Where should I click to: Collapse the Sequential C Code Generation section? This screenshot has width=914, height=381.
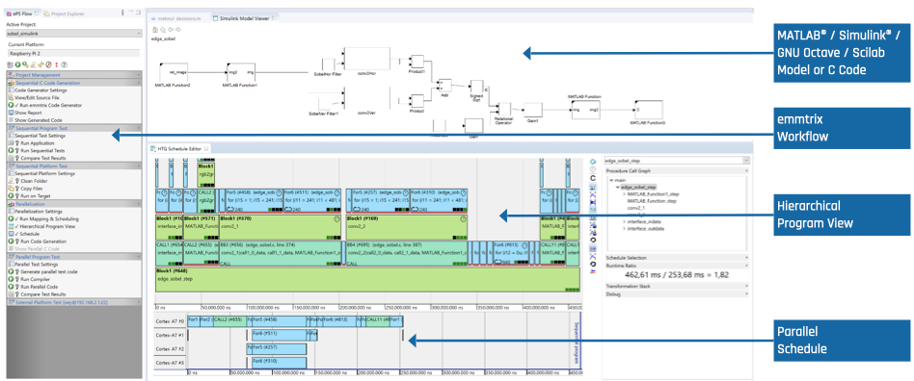[74, 83]
